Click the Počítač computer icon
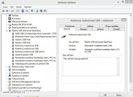 [10, 16]
